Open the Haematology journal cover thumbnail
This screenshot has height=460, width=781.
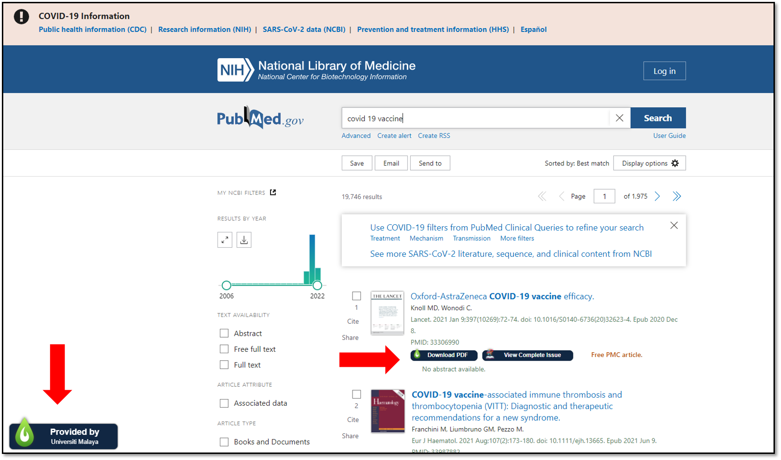click(x=388, y=411)
